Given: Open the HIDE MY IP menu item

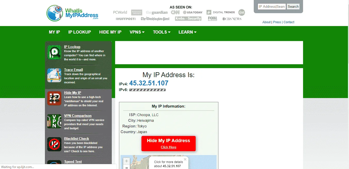Looking at the screenshot, I should [x=110, y=32].
